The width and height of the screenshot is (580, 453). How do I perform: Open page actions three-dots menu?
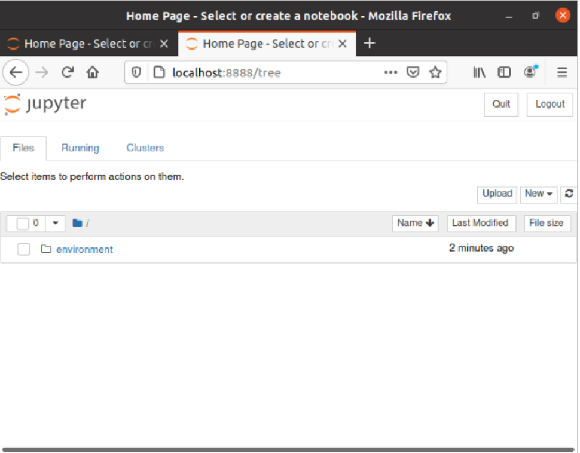(x=390, y=72)
